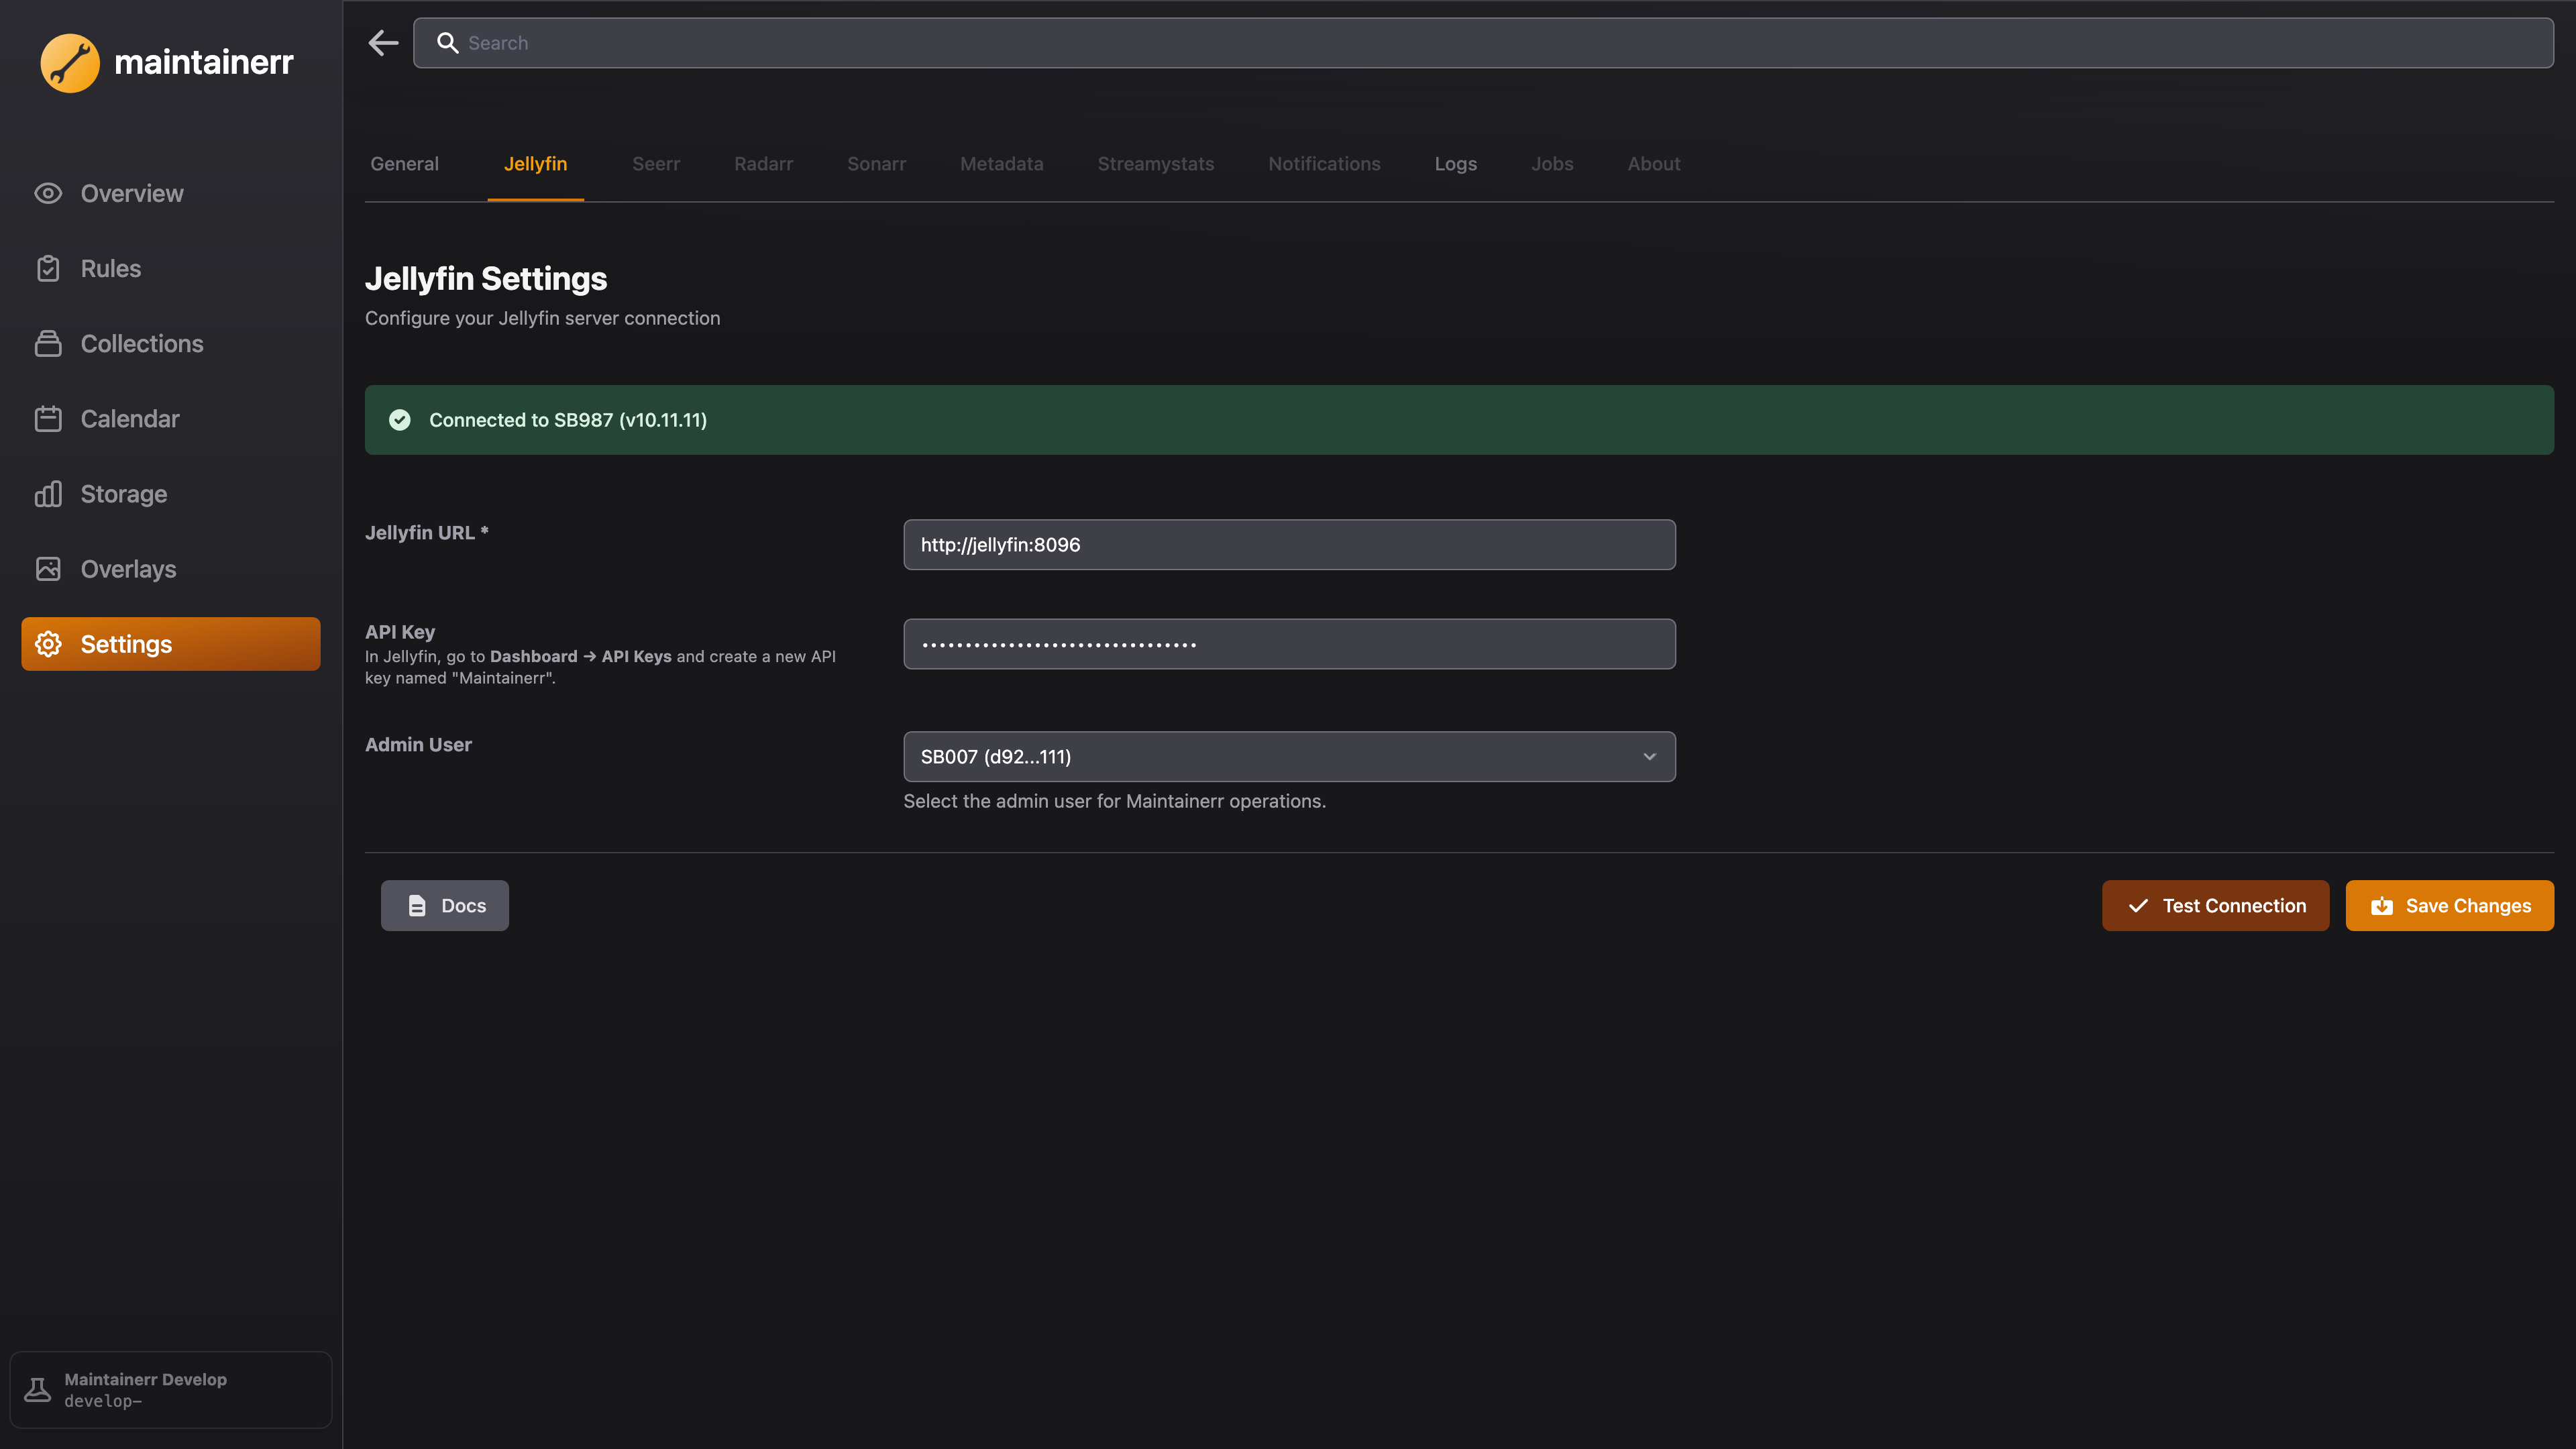Click the Storage bar chart icon

click(x=48, y=493)
